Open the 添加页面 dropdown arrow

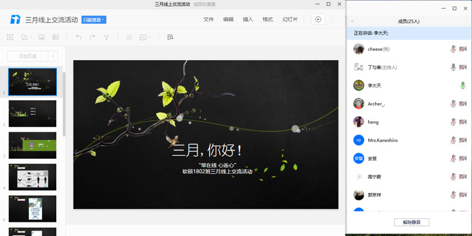(x=53, y=56)
